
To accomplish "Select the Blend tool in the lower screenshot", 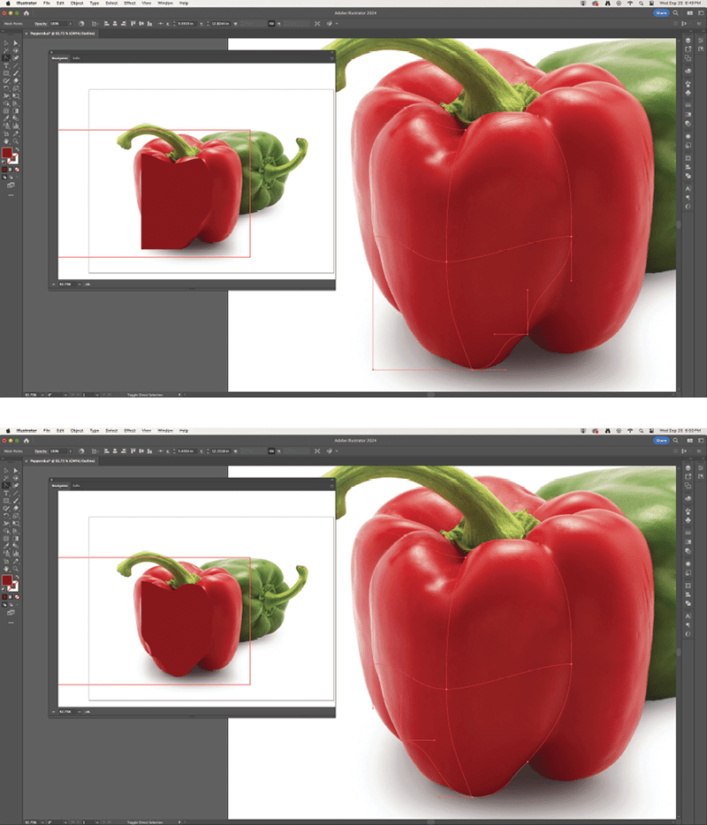I will 16,546.
